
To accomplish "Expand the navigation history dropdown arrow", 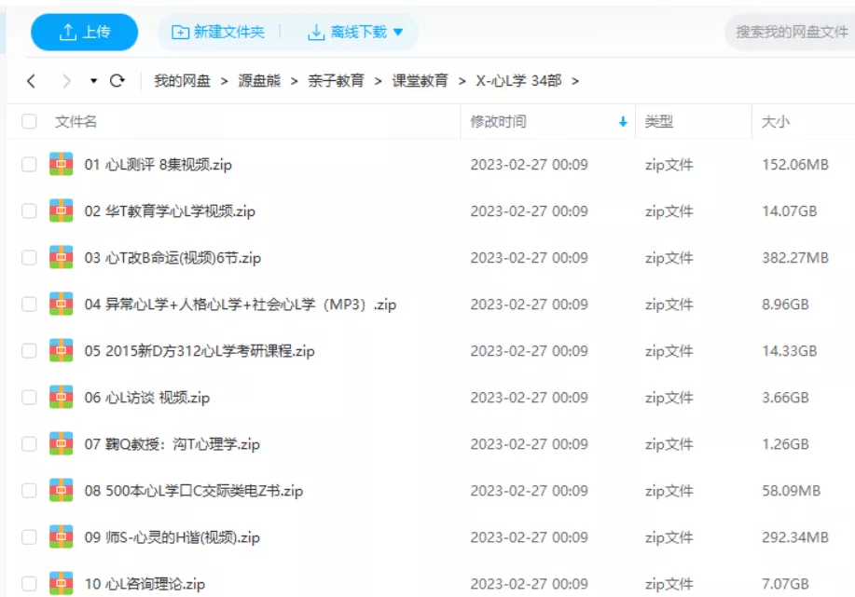I will (x=93, y=81).
